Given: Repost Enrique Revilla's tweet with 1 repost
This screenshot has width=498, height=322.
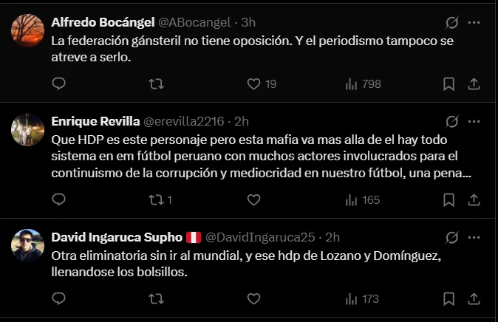Looking at the screenshot, I should tap(156, 199).
